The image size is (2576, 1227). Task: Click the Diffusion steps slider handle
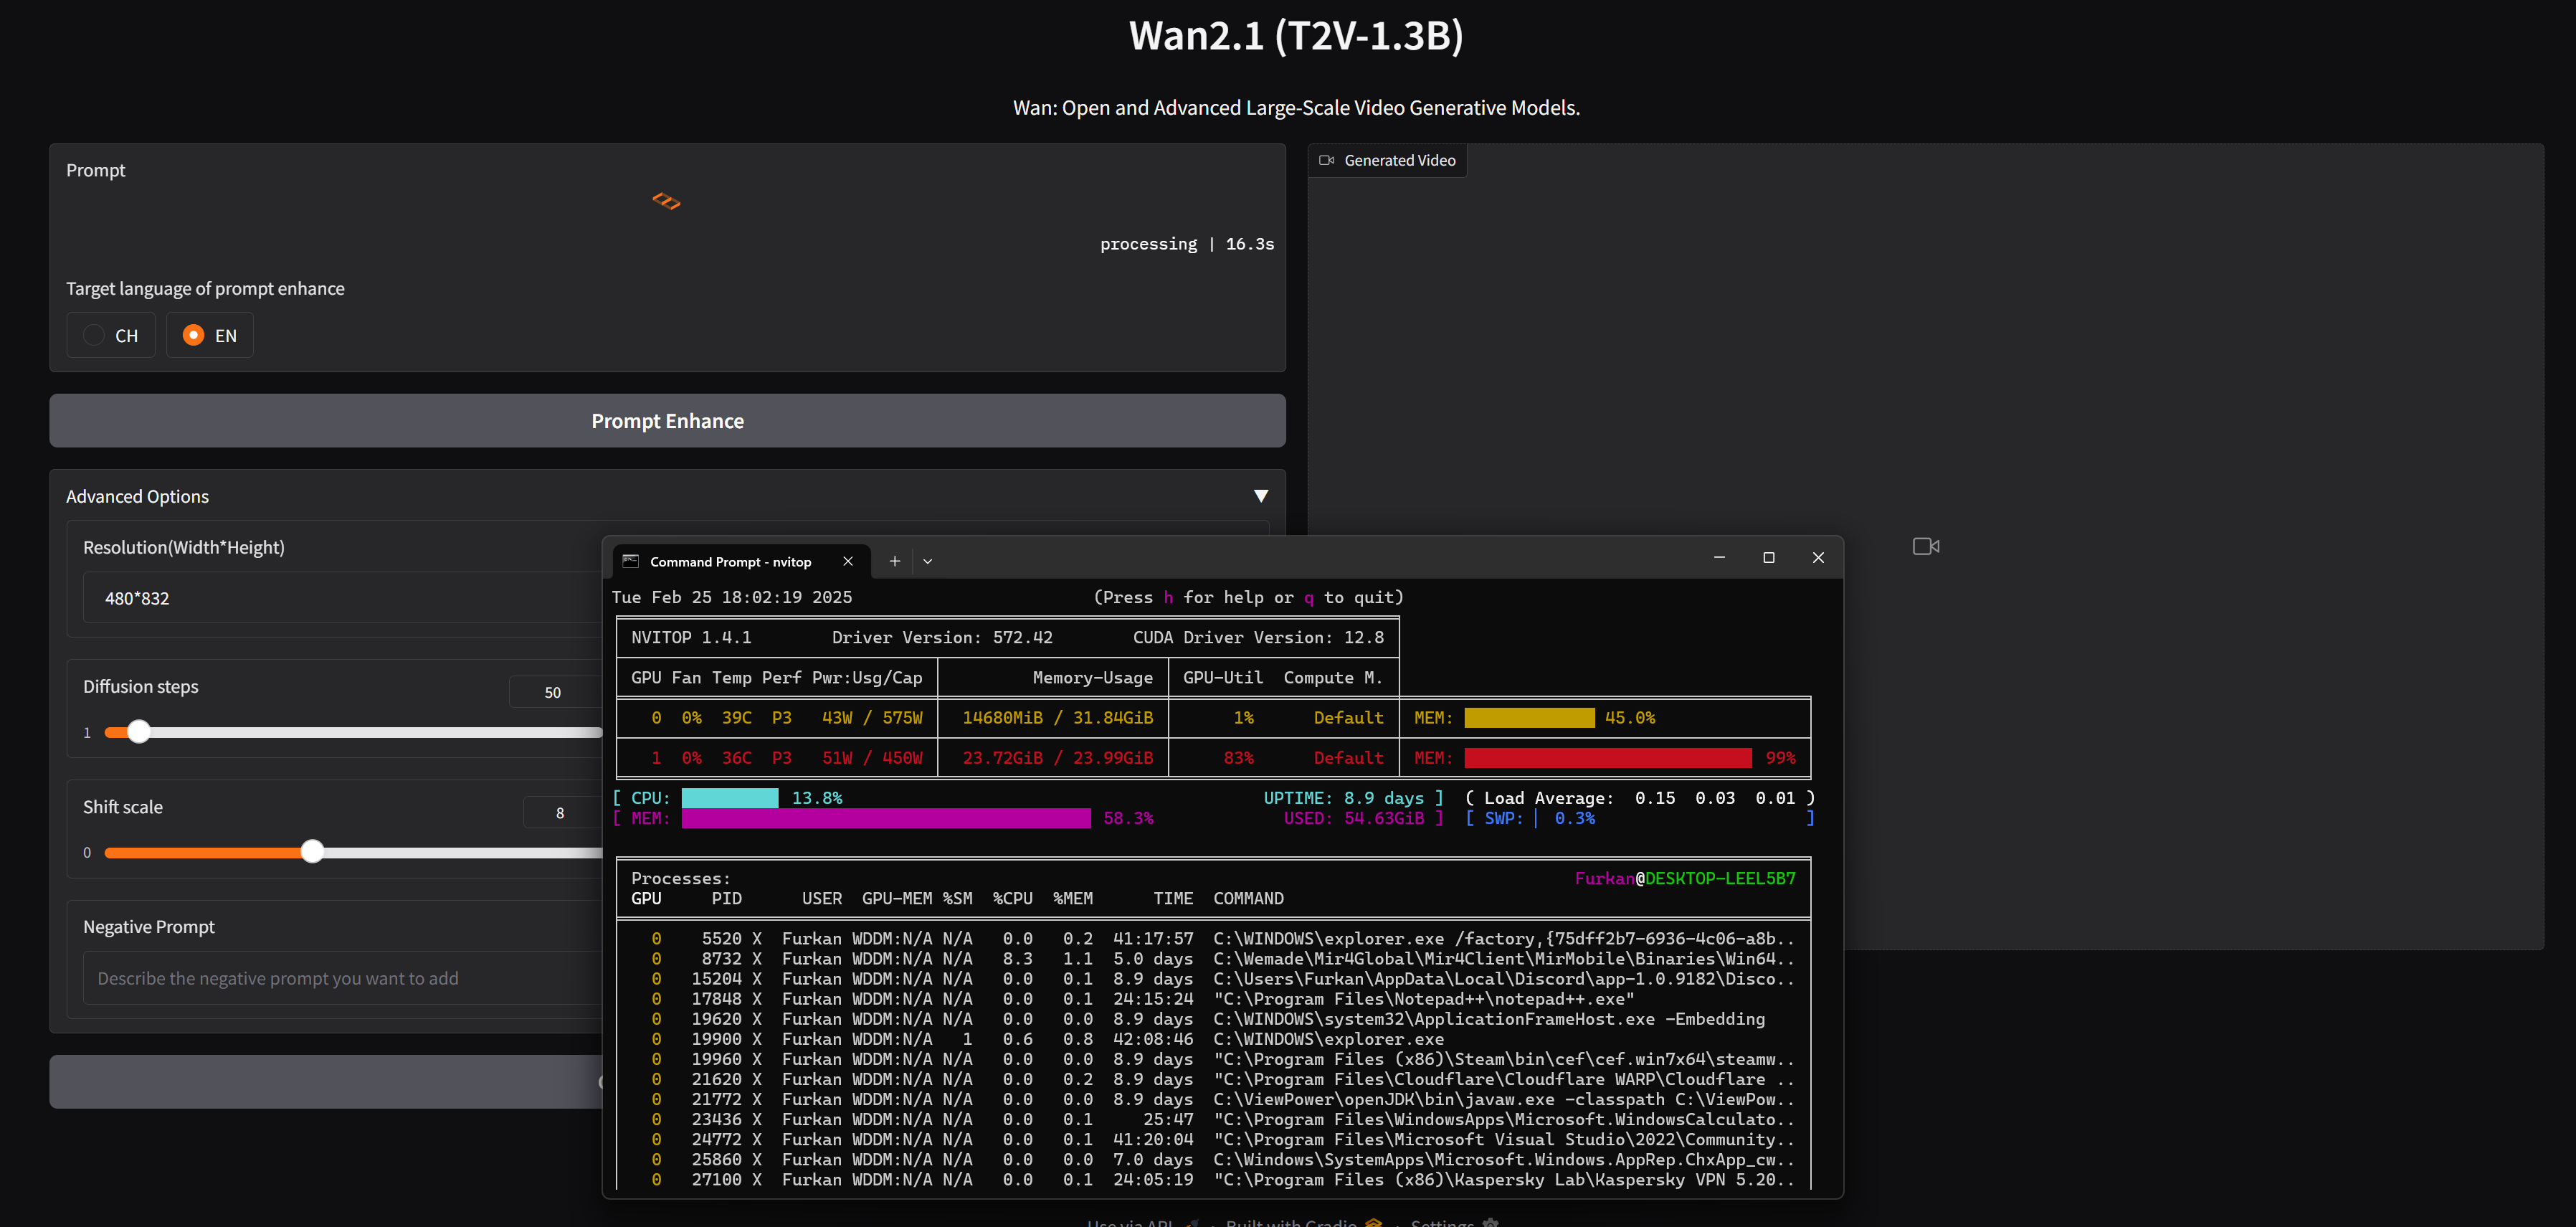139,732
